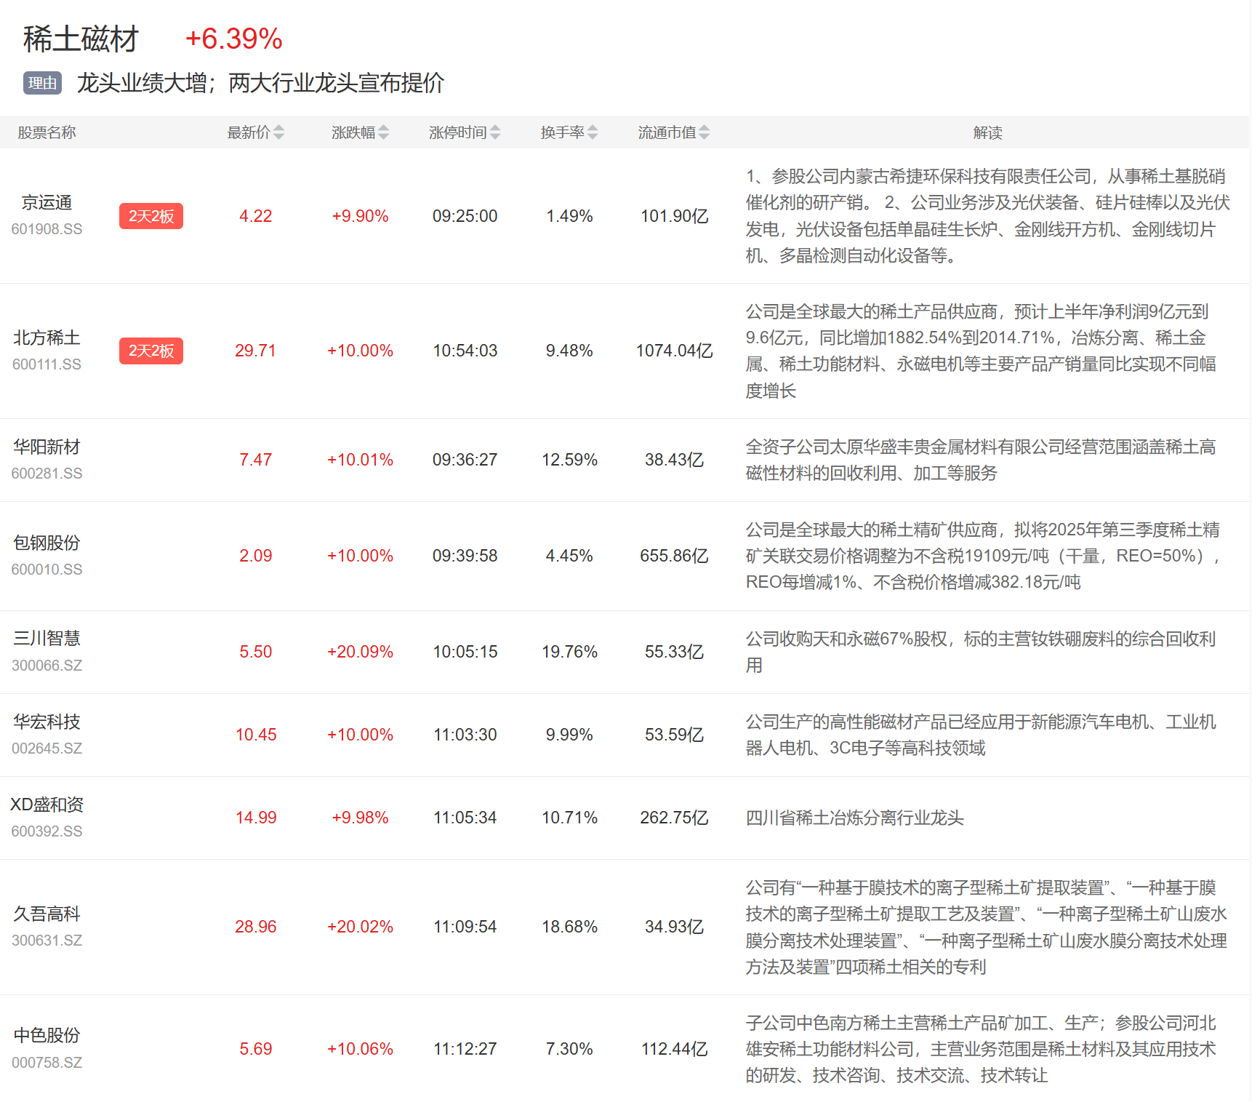
Task: Sort by 流通市值 column arrow icon
Action: (704, 132)
